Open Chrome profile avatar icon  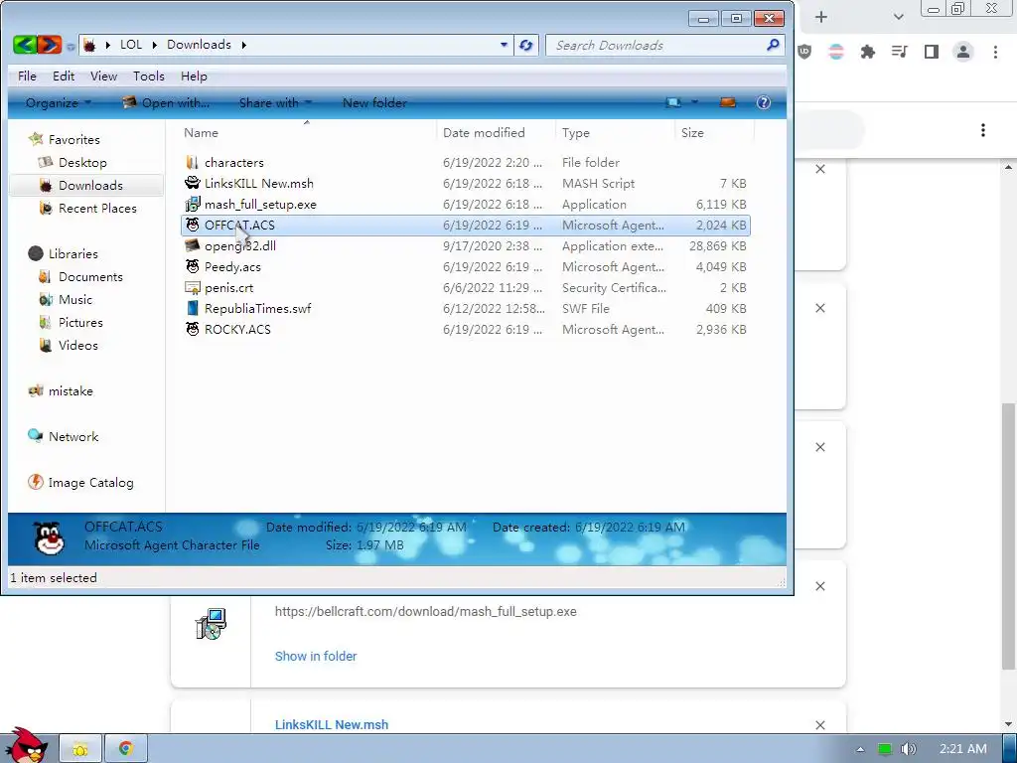click(x=963, y=52)
